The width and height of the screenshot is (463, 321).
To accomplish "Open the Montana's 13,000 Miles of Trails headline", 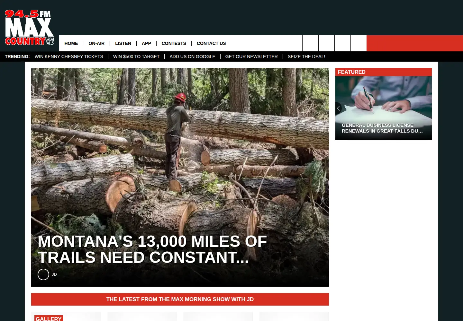I will pyautogui.click(x=152, y=249).
